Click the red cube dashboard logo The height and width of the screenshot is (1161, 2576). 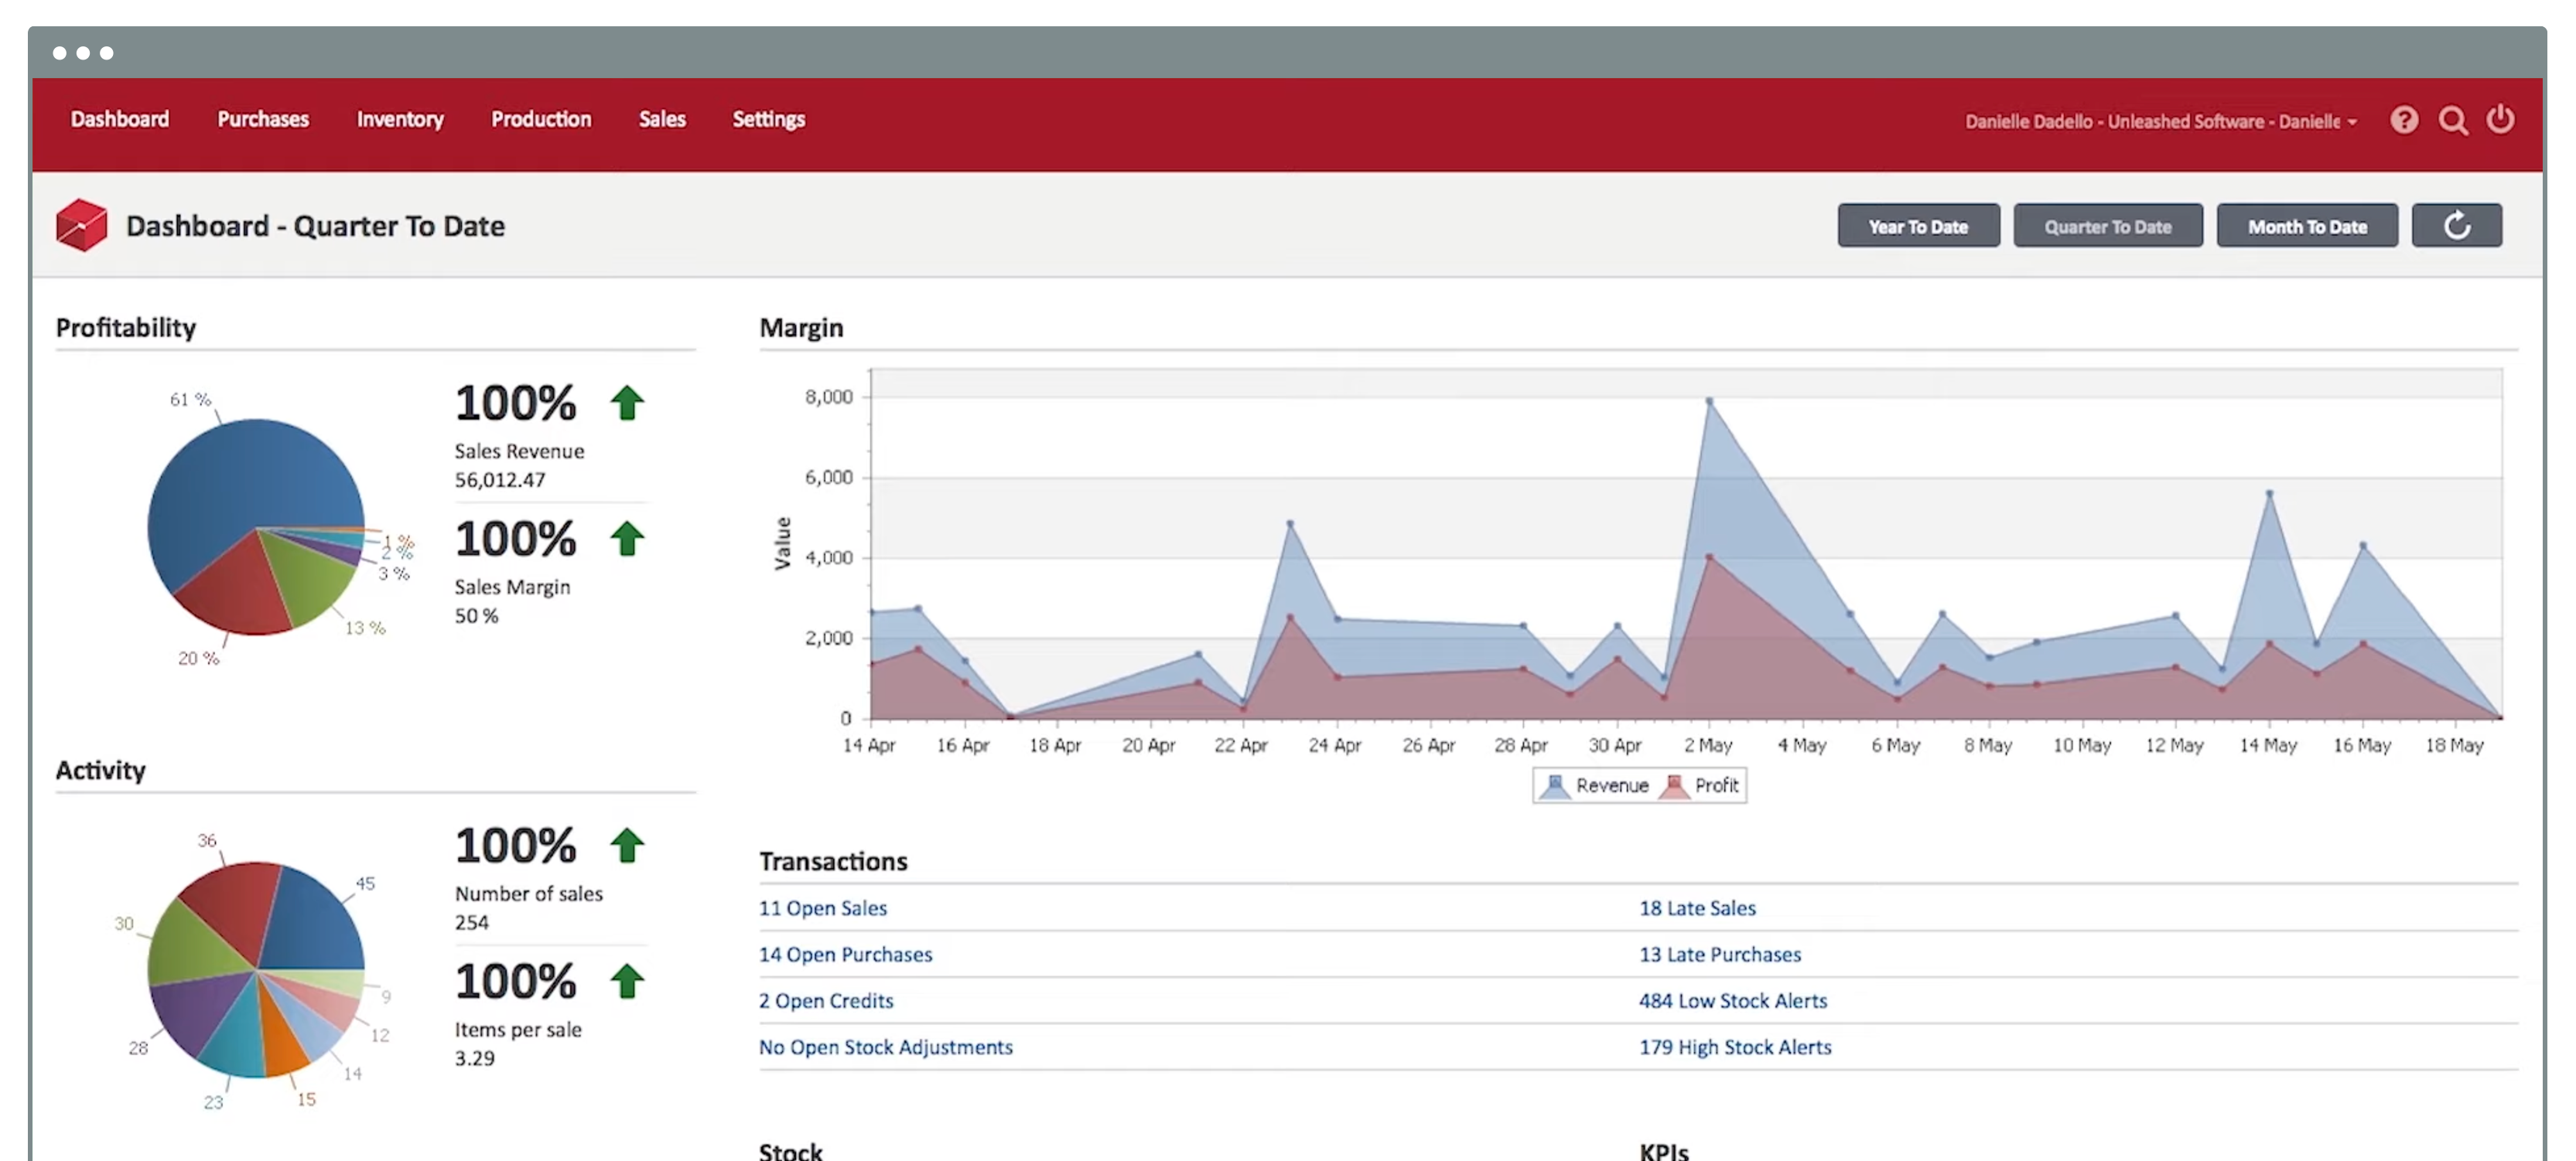click(x=82, y=225)
